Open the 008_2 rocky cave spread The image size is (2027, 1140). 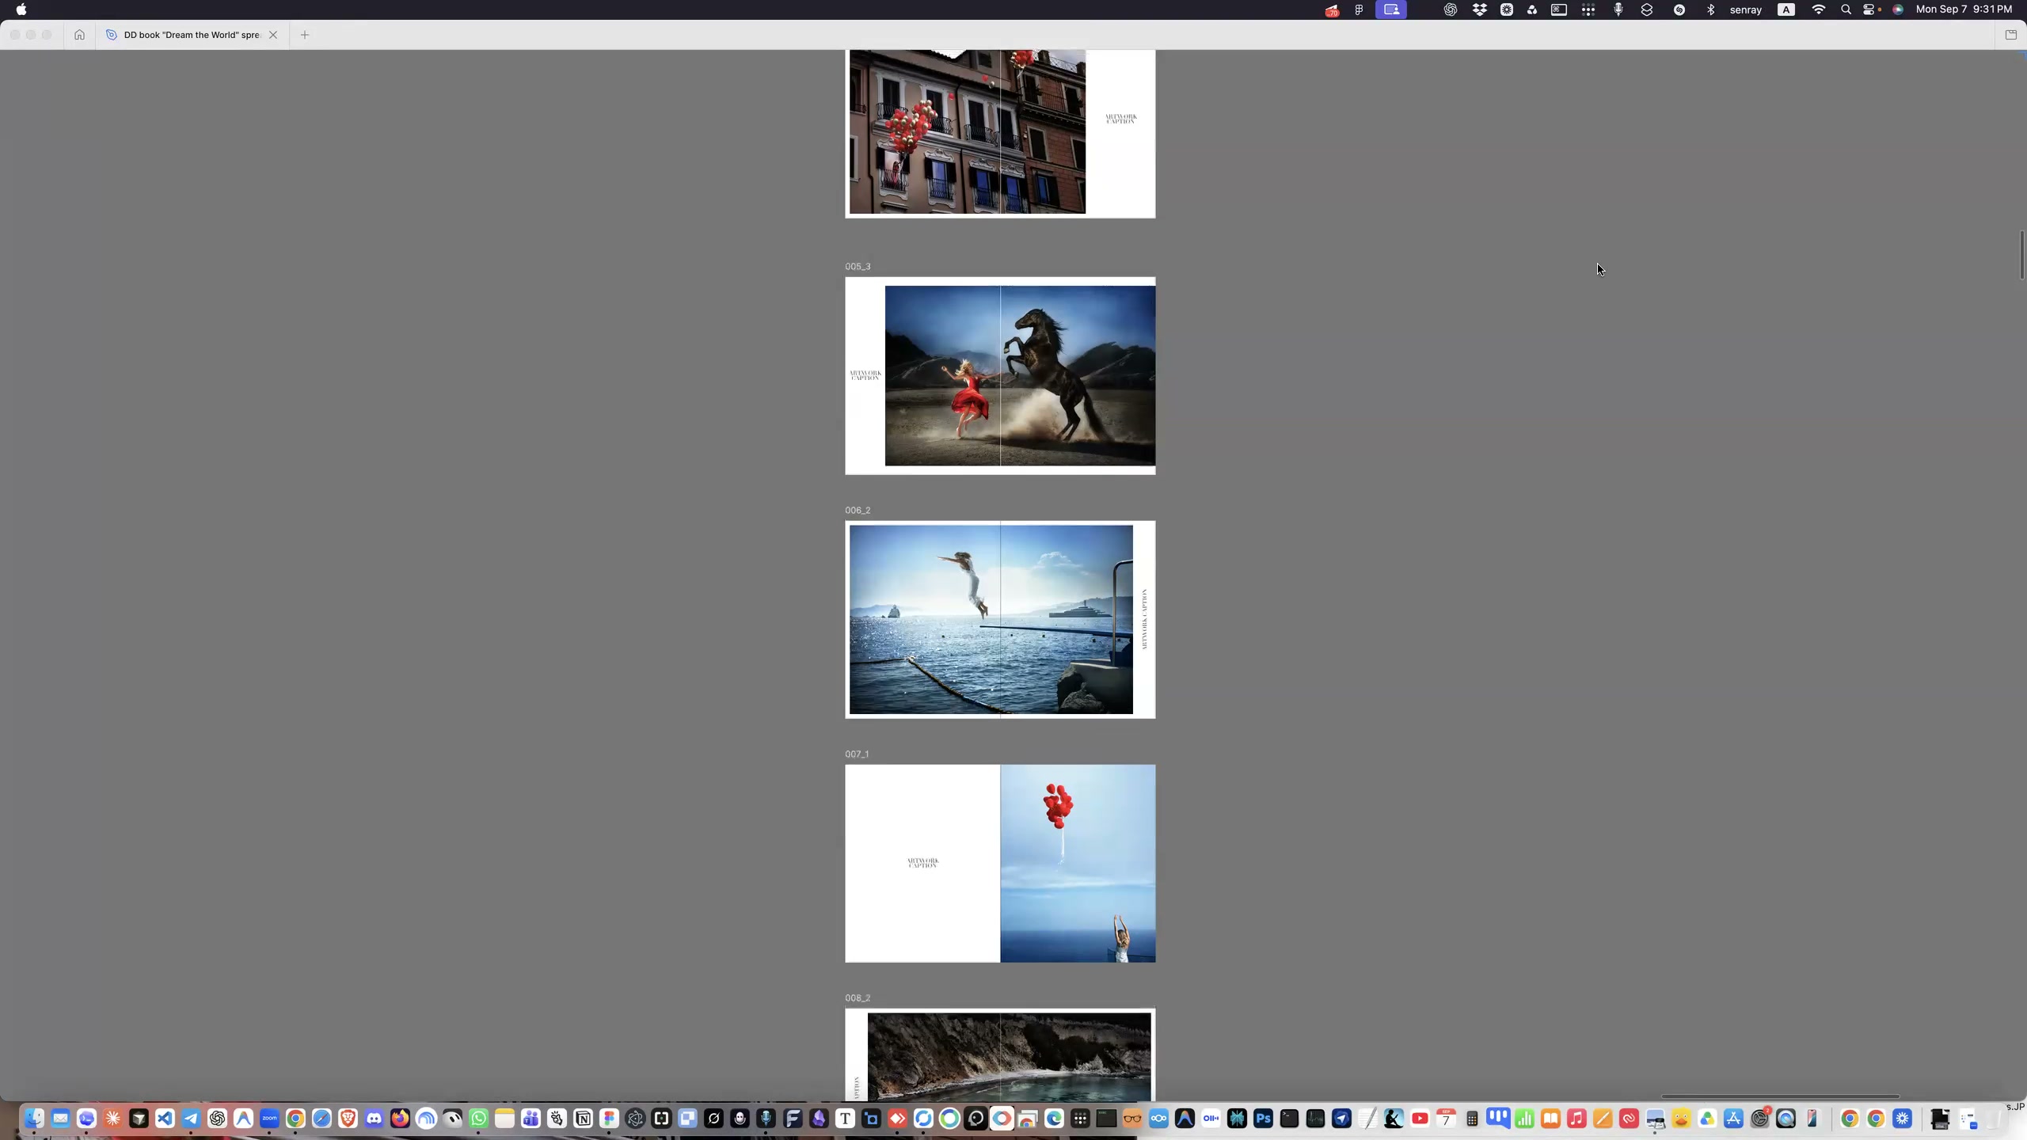tap(1000, 1054)
